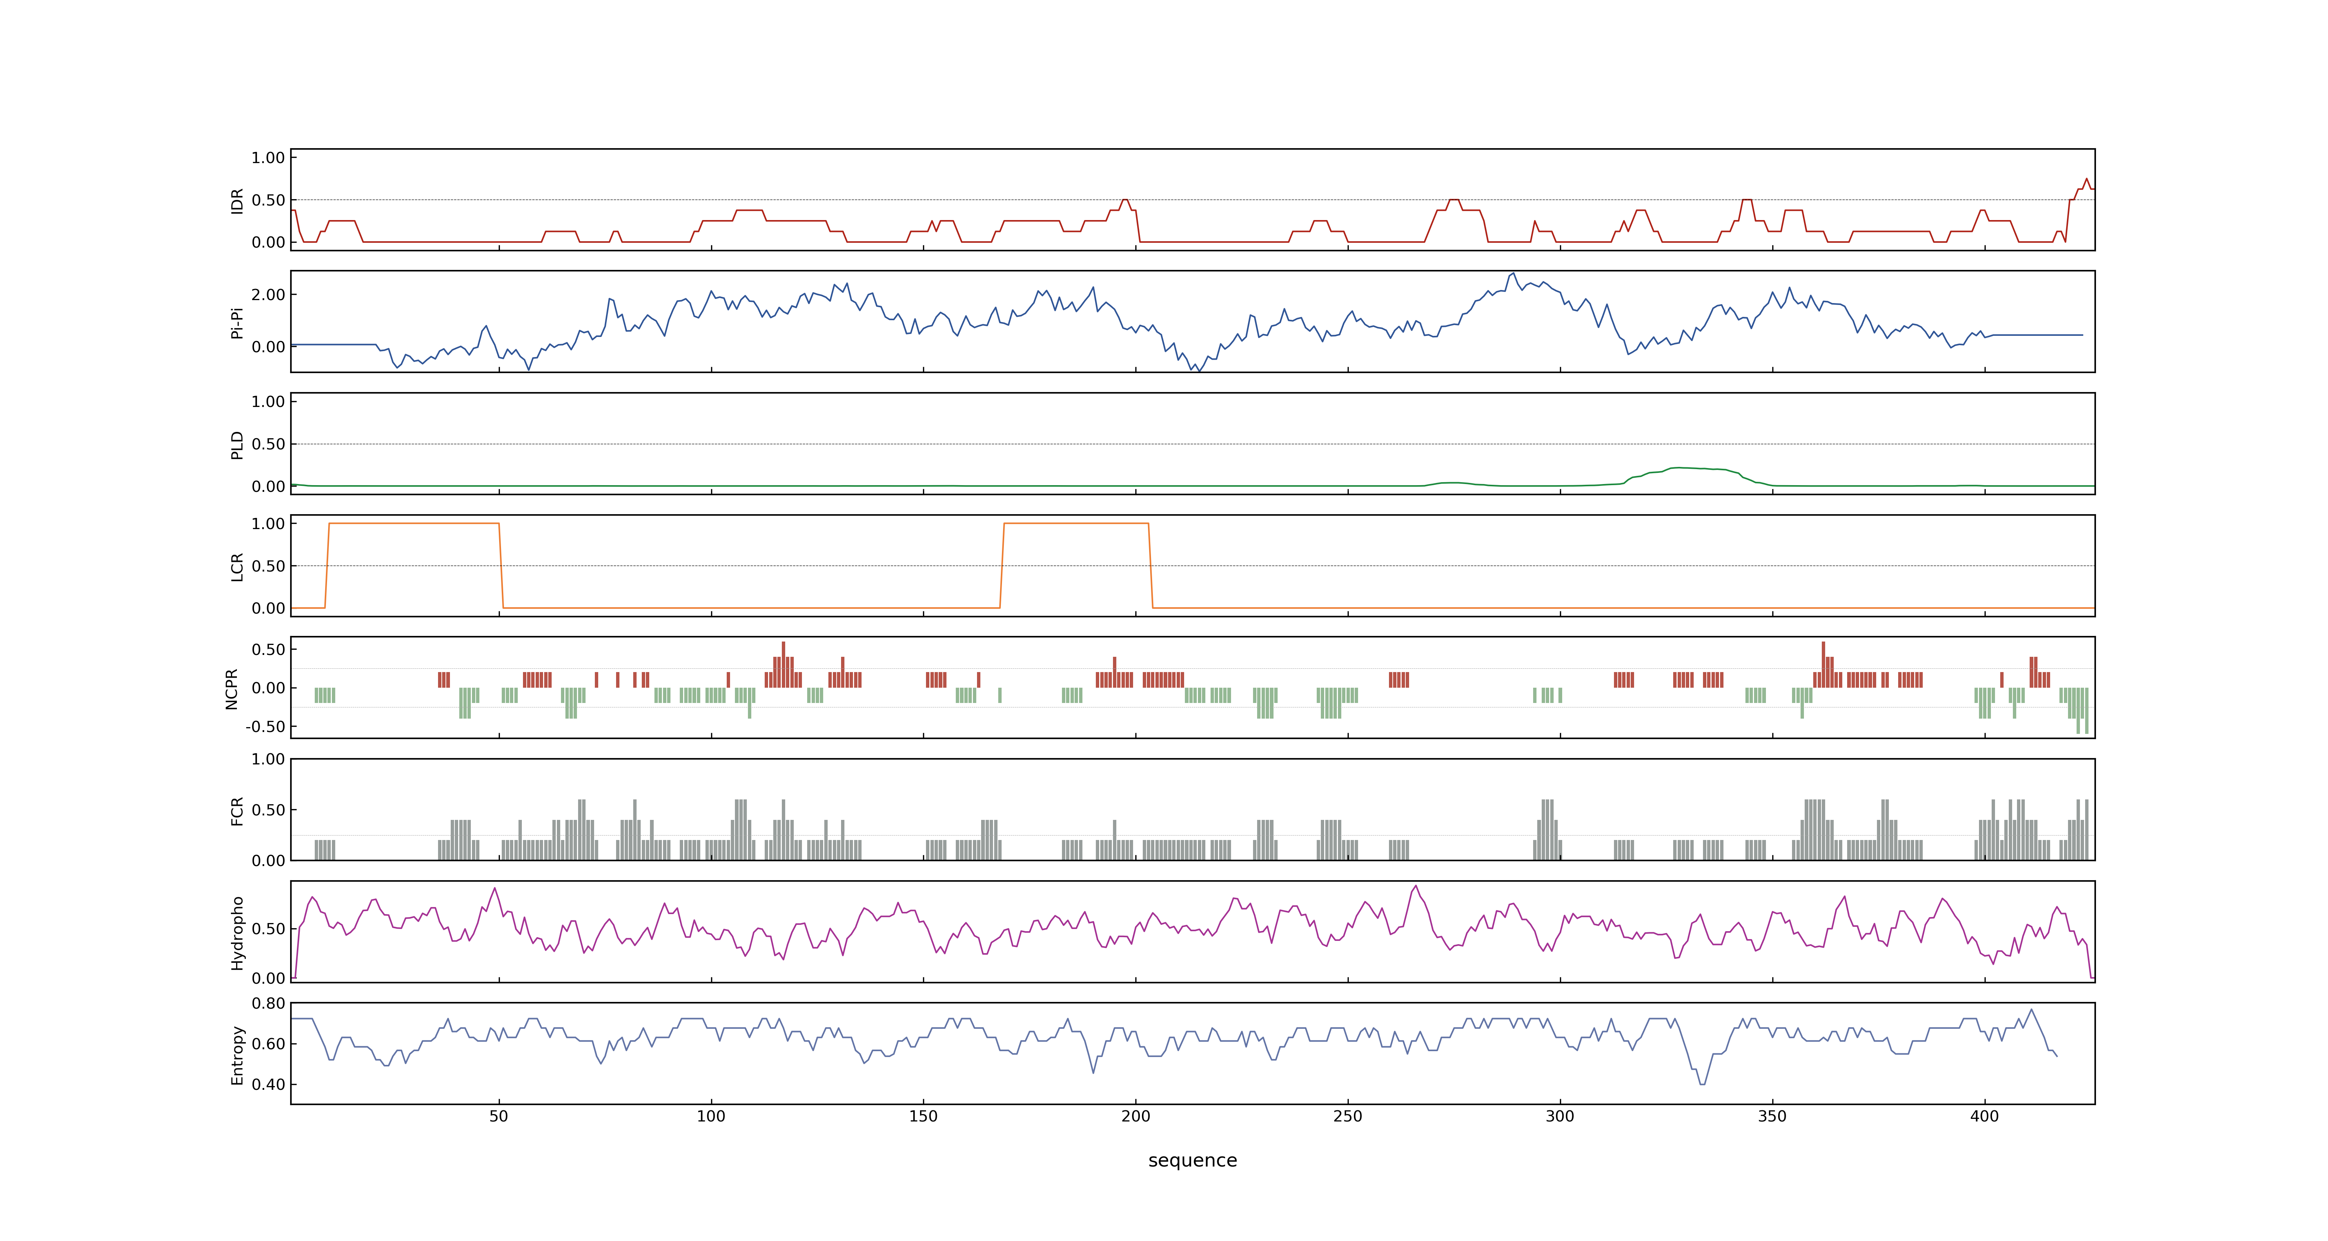Select x-axis tick label 200
This screenshot has height=1241, width=2328.
1136,1116
